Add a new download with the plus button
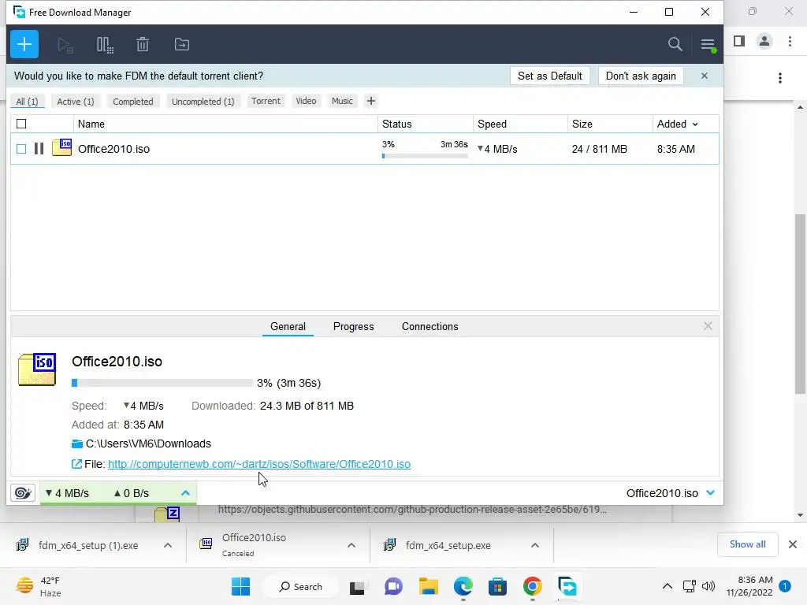Viewport: 807px width, 605px height. (24, 44)
